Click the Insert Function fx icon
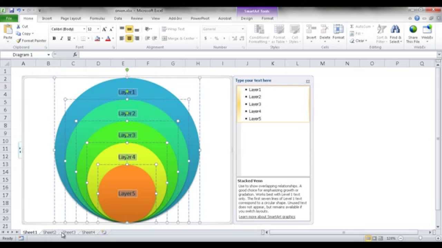442x248 pixels. [75, 54]
